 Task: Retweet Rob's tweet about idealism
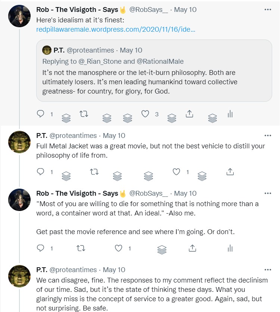pos(84,114)
